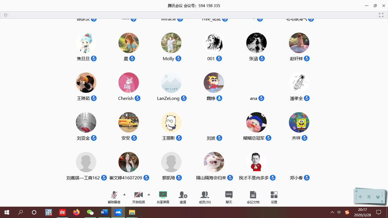Image resolution: width=388 pixels, height=218 pixels.
Task: Toggle fullscreen mode at top right
Action: [381, 15]
